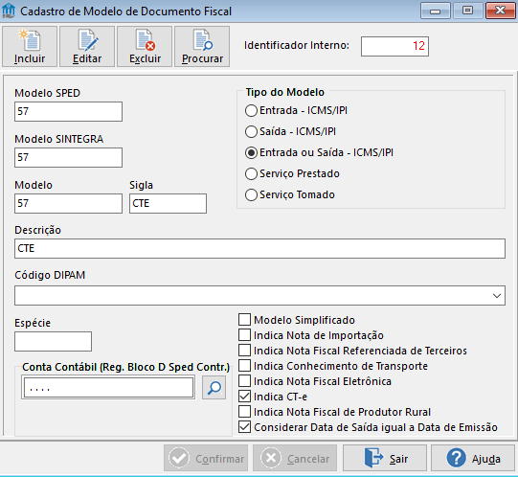Click the Editar toolbar button
Image resolution: width=518 pixels, height=477 pixels.
point(87,47)
